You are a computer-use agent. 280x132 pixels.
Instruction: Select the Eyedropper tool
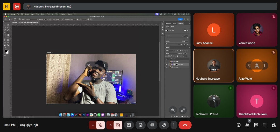pyautogui.click(x=5, y=32)
